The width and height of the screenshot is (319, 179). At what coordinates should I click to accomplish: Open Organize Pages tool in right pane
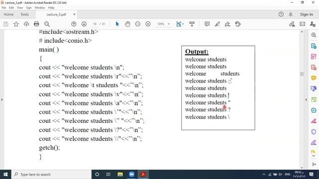point(314,57)
